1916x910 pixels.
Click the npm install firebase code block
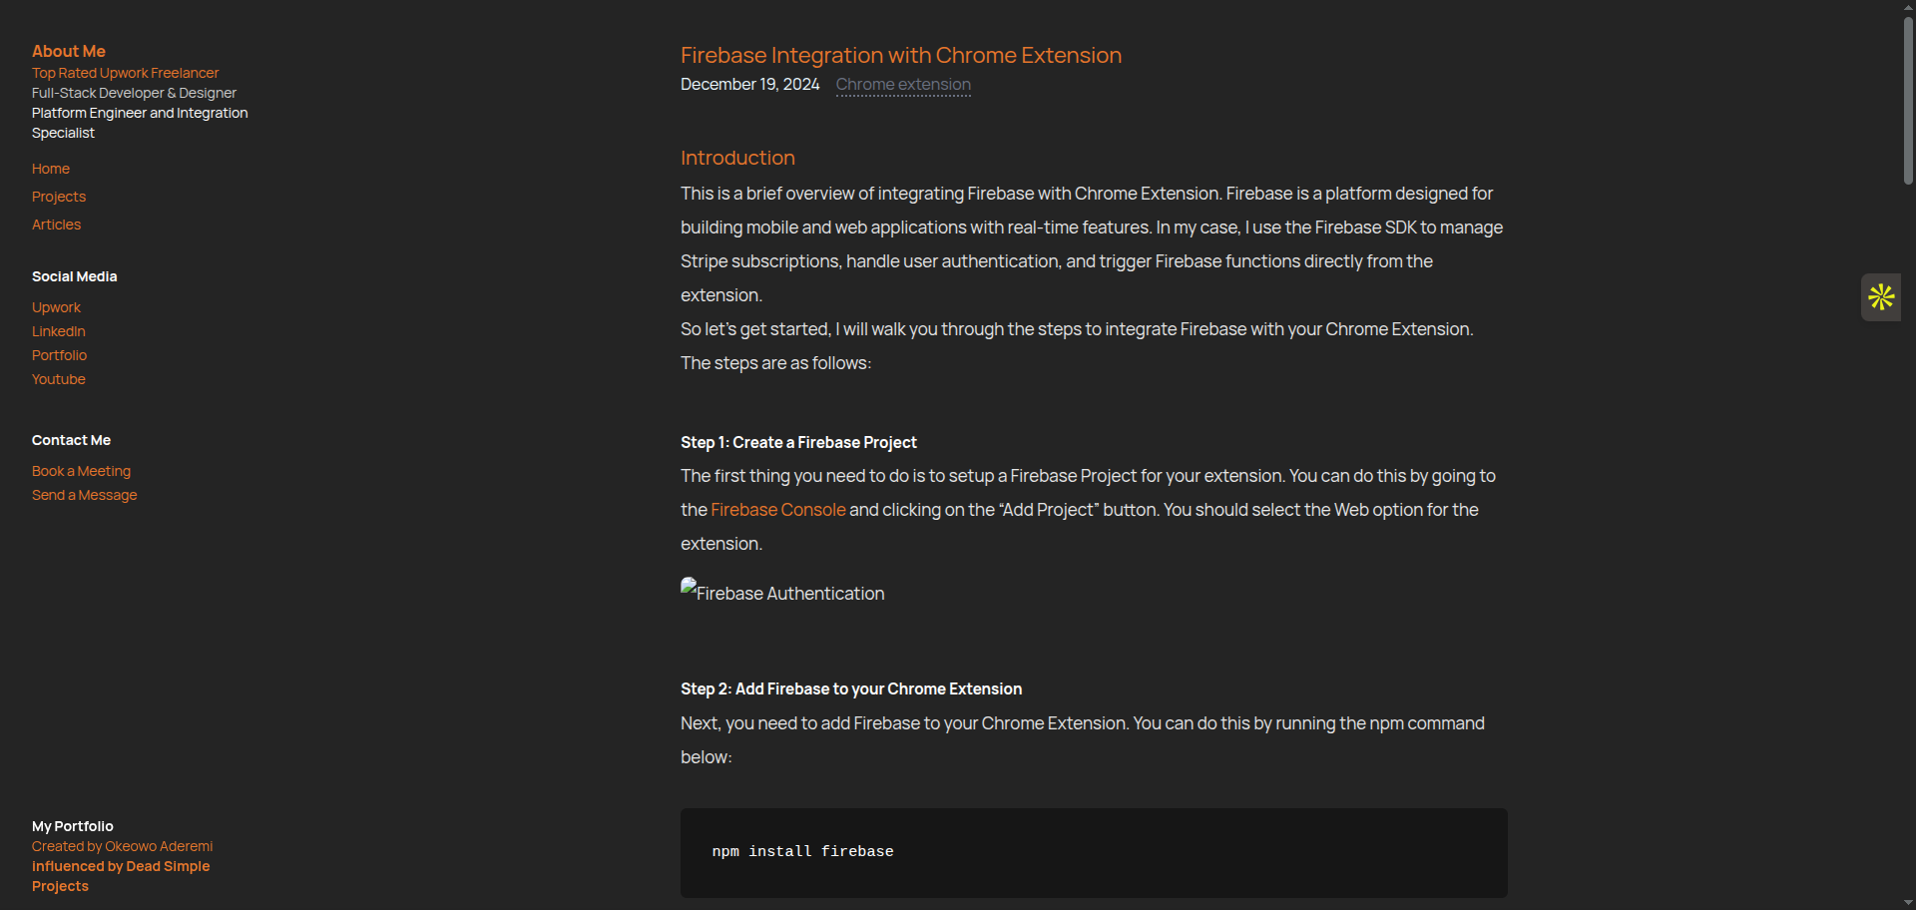1093,852
